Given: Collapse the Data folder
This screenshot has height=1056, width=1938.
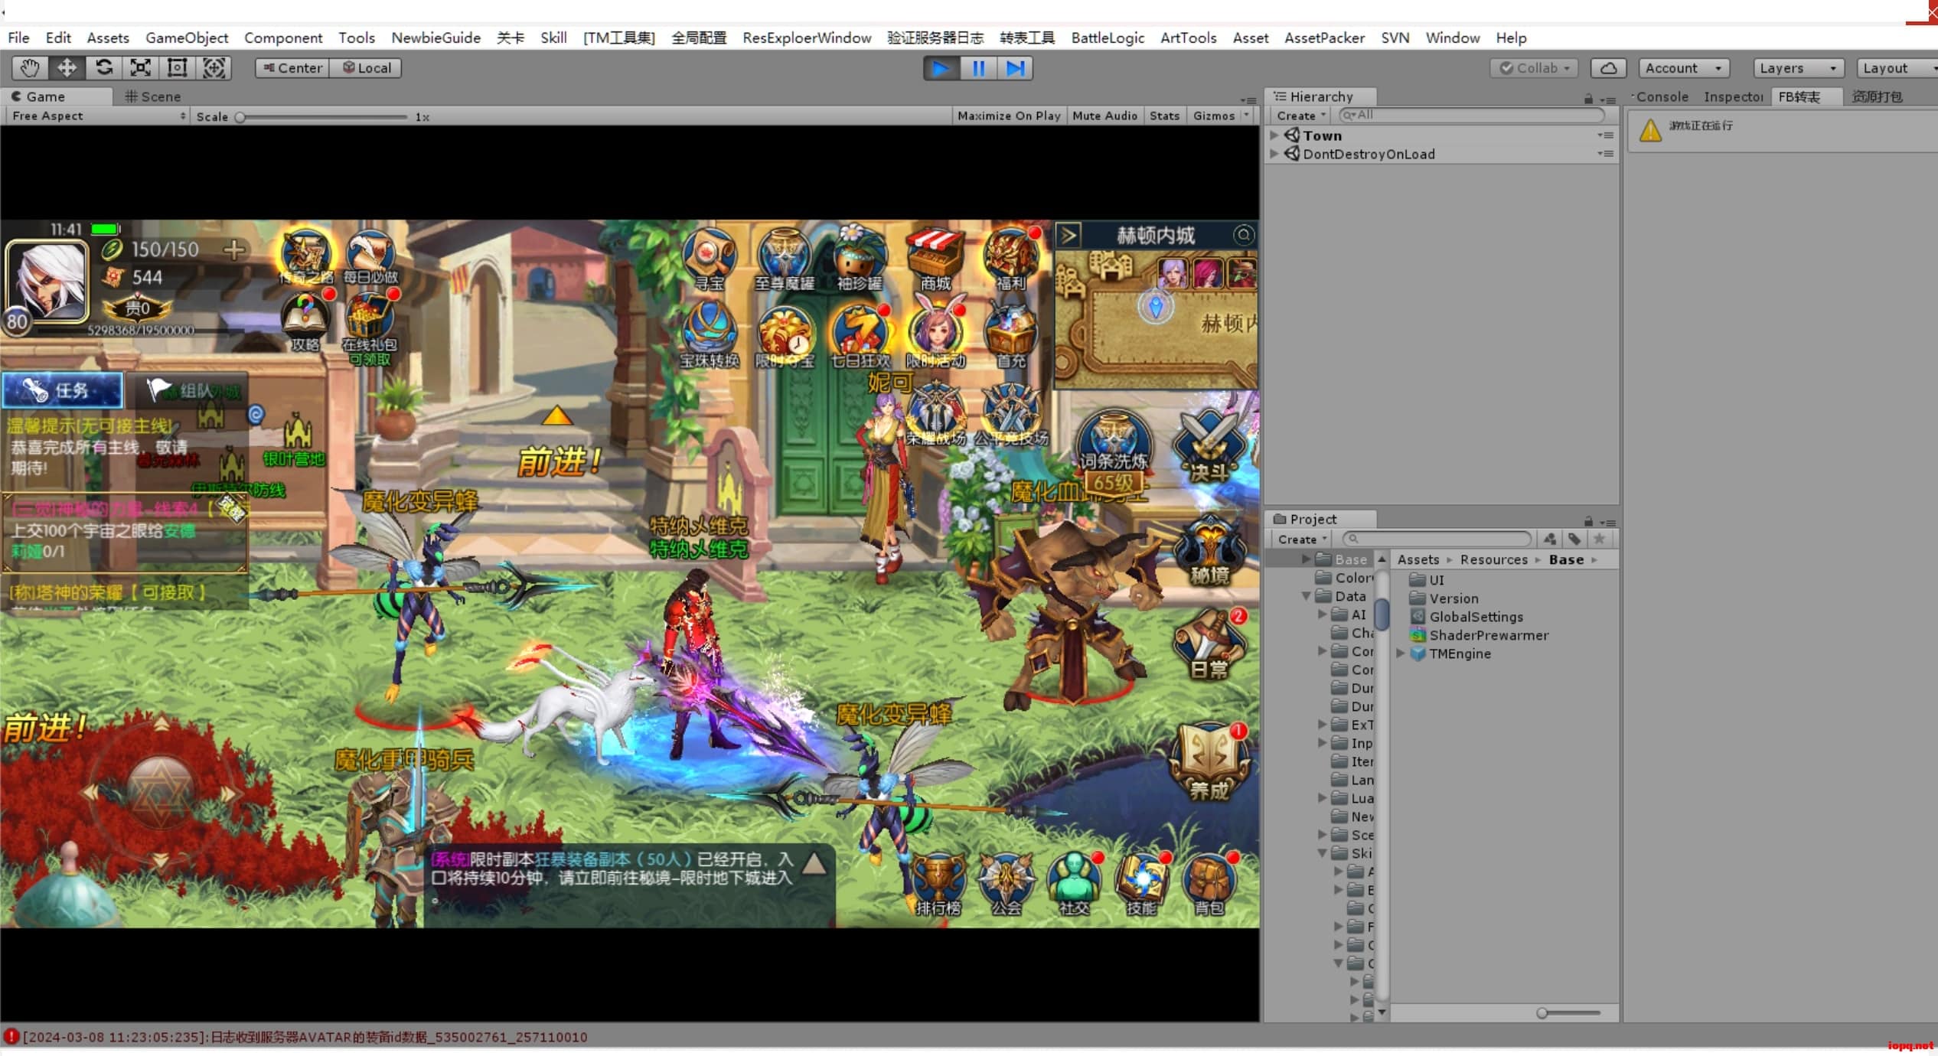Looking at the screenshot, I should (1307, 596).
